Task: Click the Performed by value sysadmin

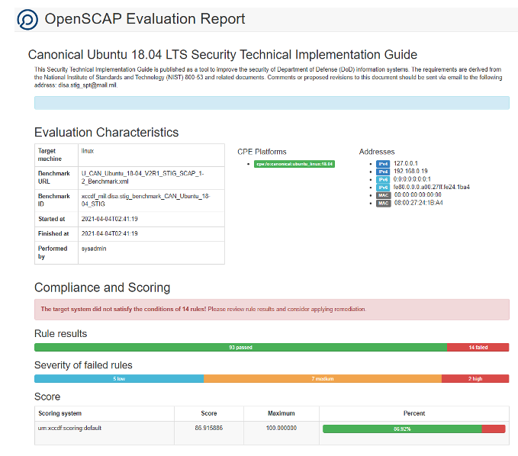Action: click(x=94, y=249)
